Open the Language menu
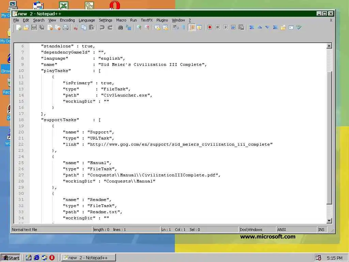The image size is (349, 262). click(87, 20)
